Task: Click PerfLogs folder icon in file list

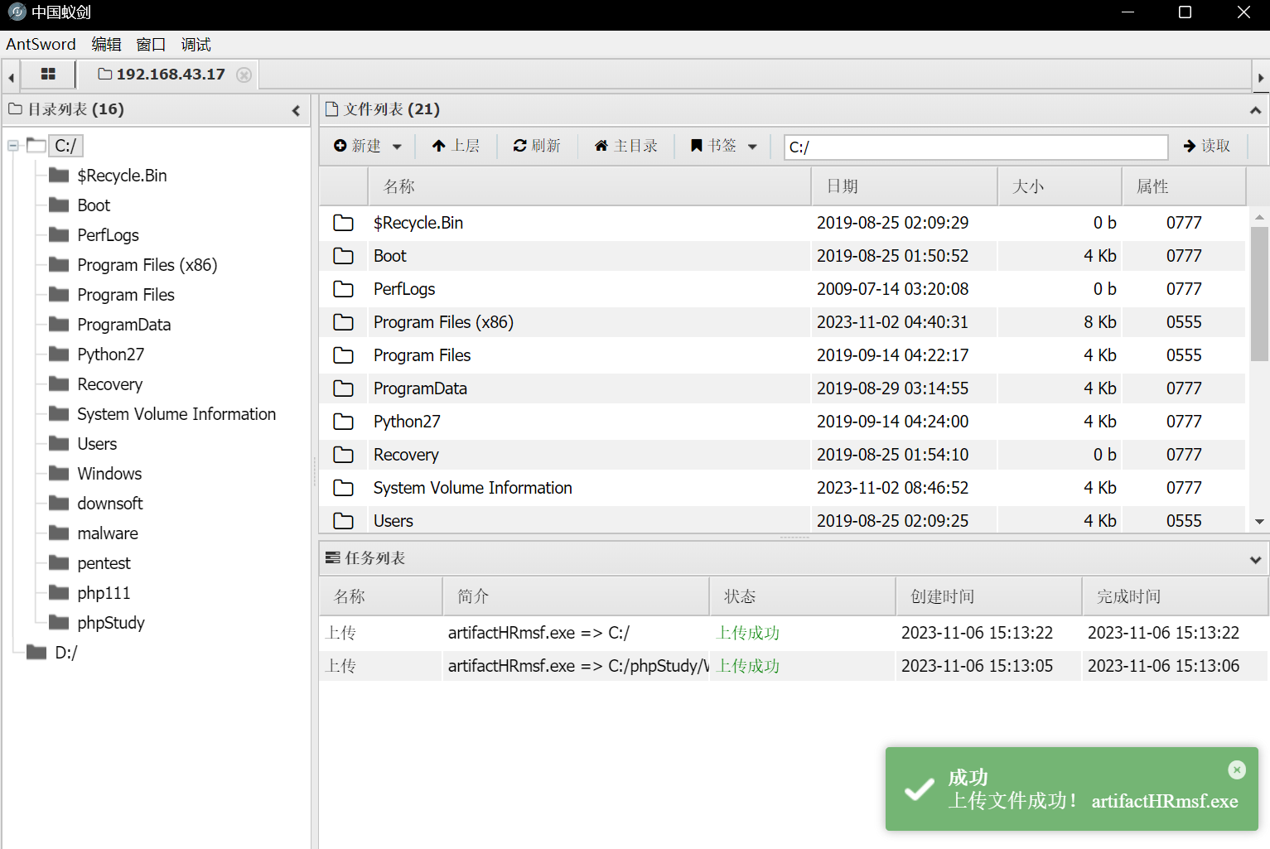Action: click(343, 289)
